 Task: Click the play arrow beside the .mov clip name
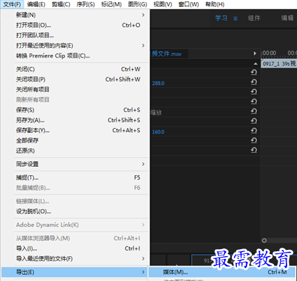pos(255,53)
